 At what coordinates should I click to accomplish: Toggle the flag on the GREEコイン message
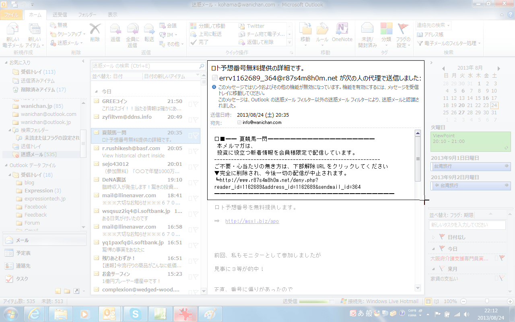tap(195, 104)
